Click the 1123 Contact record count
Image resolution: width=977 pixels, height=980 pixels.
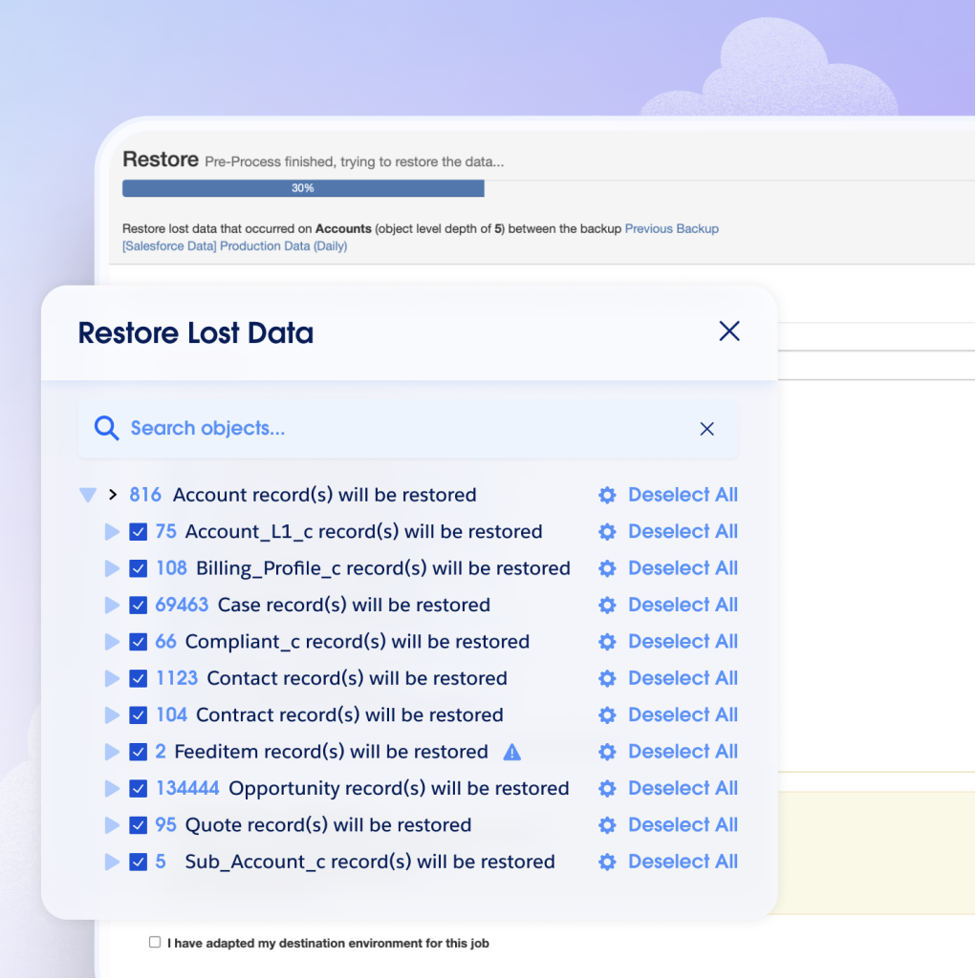point(177,679)
